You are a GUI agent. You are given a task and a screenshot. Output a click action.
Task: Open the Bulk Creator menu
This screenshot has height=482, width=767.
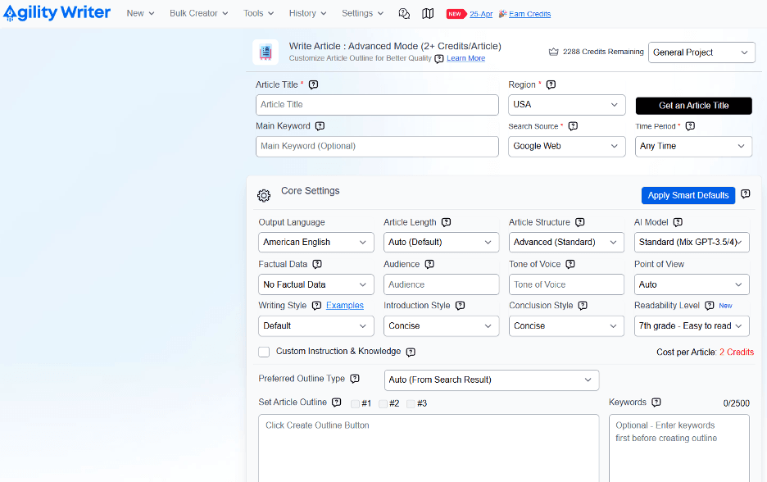coord(198,13)
